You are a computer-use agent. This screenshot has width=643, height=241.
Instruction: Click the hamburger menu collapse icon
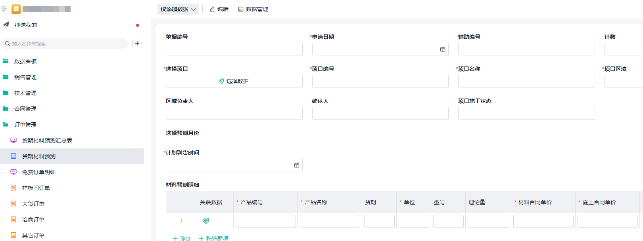tap(4, 9)
